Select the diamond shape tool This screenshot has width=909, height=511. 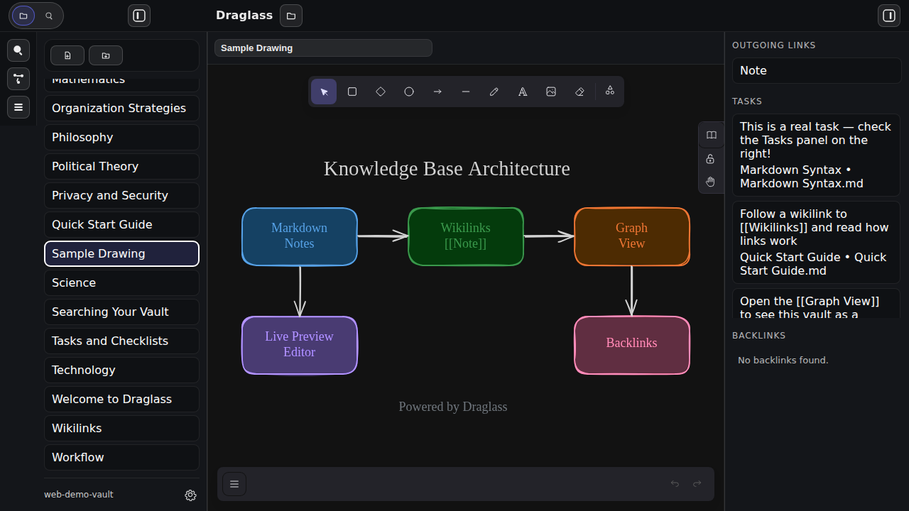click(381, 92)
